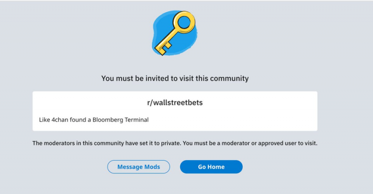
Task: Click the r/wallstreetbets community name
Action: [175, 103]
